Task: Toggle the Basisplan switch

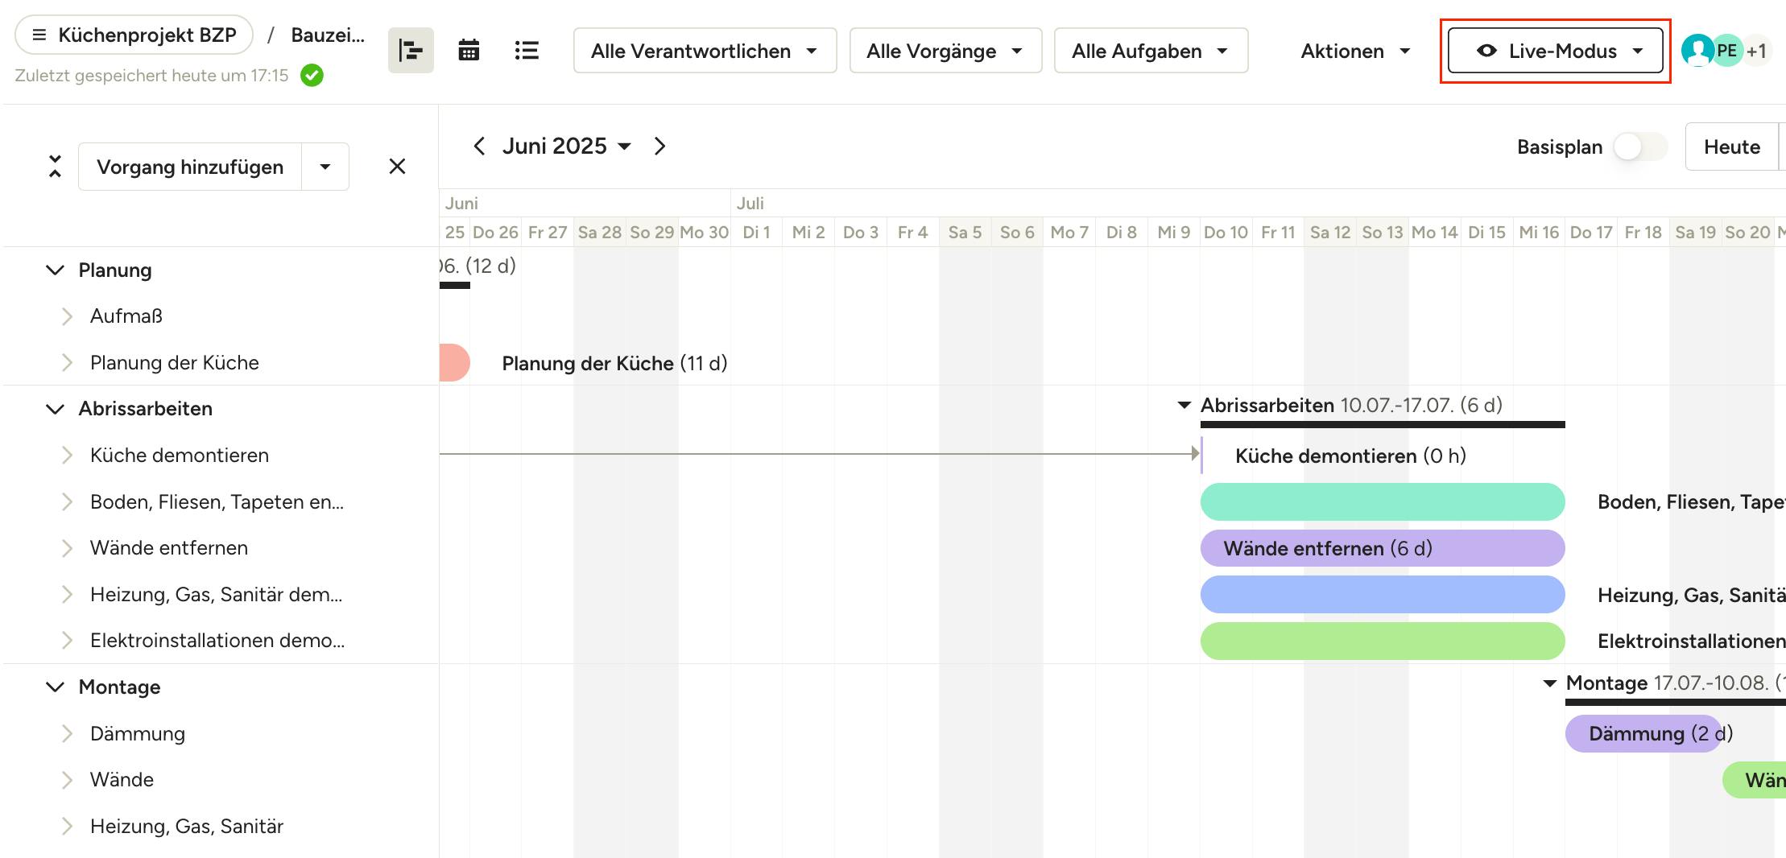Action: 1639,146
